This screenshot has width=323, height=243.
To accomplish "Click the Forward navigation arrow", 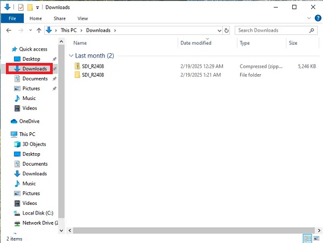I will click(x=21, y=31).
